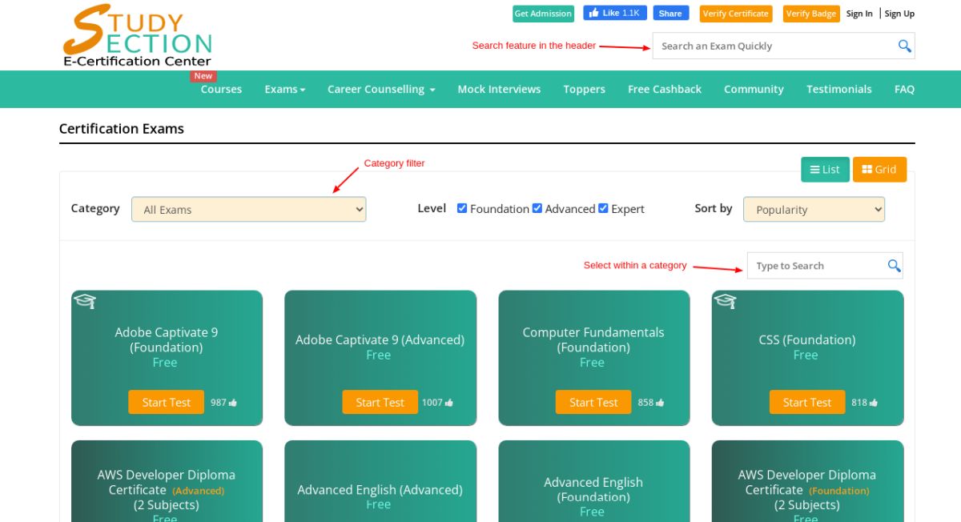Expand the Career Counselling menu
The image size is (961, 522).
pyautogui.click(x=381, y=90)
